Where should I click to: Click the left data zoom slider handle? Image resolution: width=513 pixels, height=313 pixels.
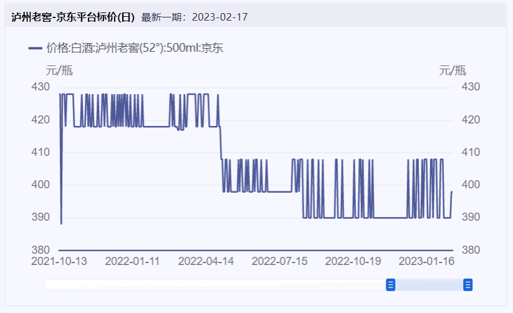391,285
